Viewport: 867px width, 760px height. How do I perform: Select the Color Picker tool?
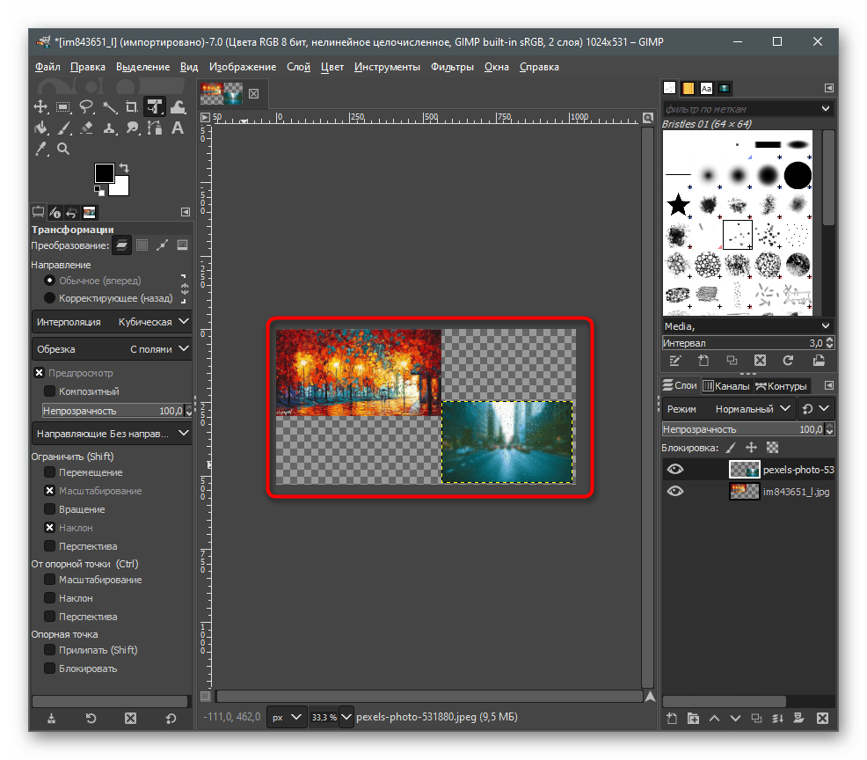coord(40,150)
